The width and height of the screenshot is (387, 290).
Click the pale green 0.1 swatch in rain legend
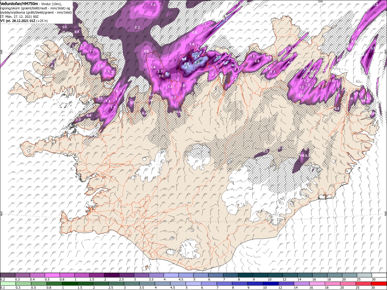pyautogui.click(x=8, y=284)
